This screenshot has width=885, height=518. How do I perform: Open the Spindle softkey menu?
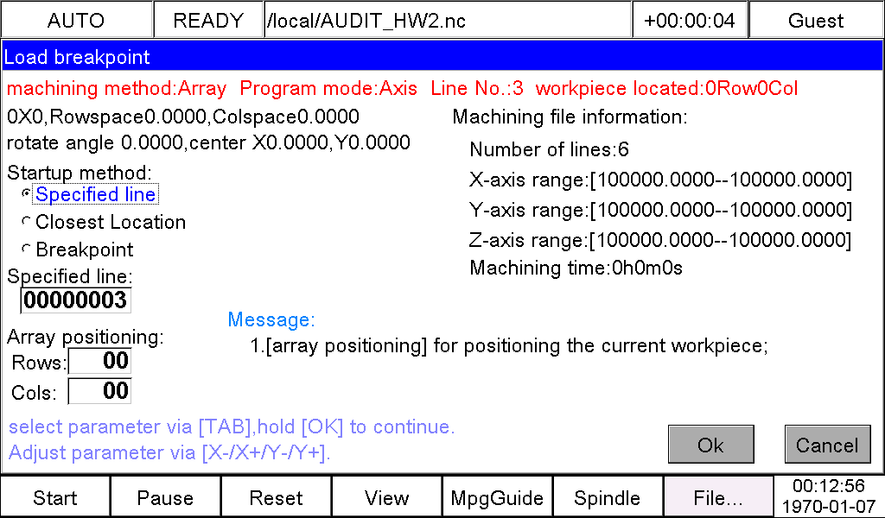point(608,497)
